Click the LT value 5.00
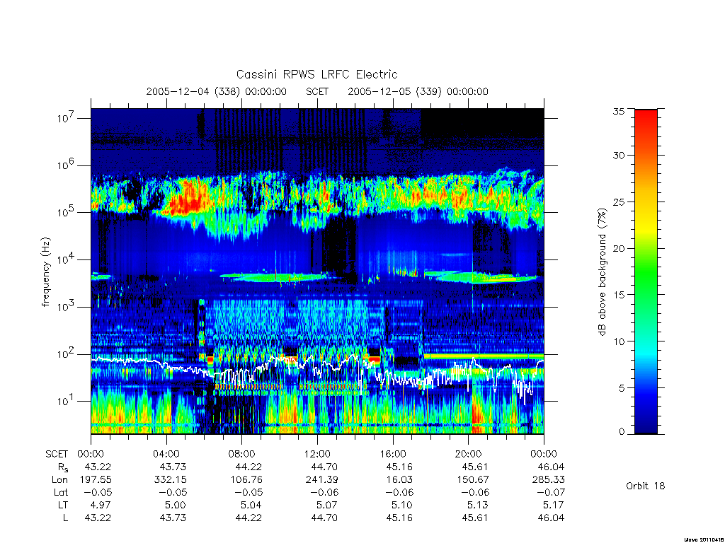The width and height of the screenshot is (725, 543). [x=176, y=505]
